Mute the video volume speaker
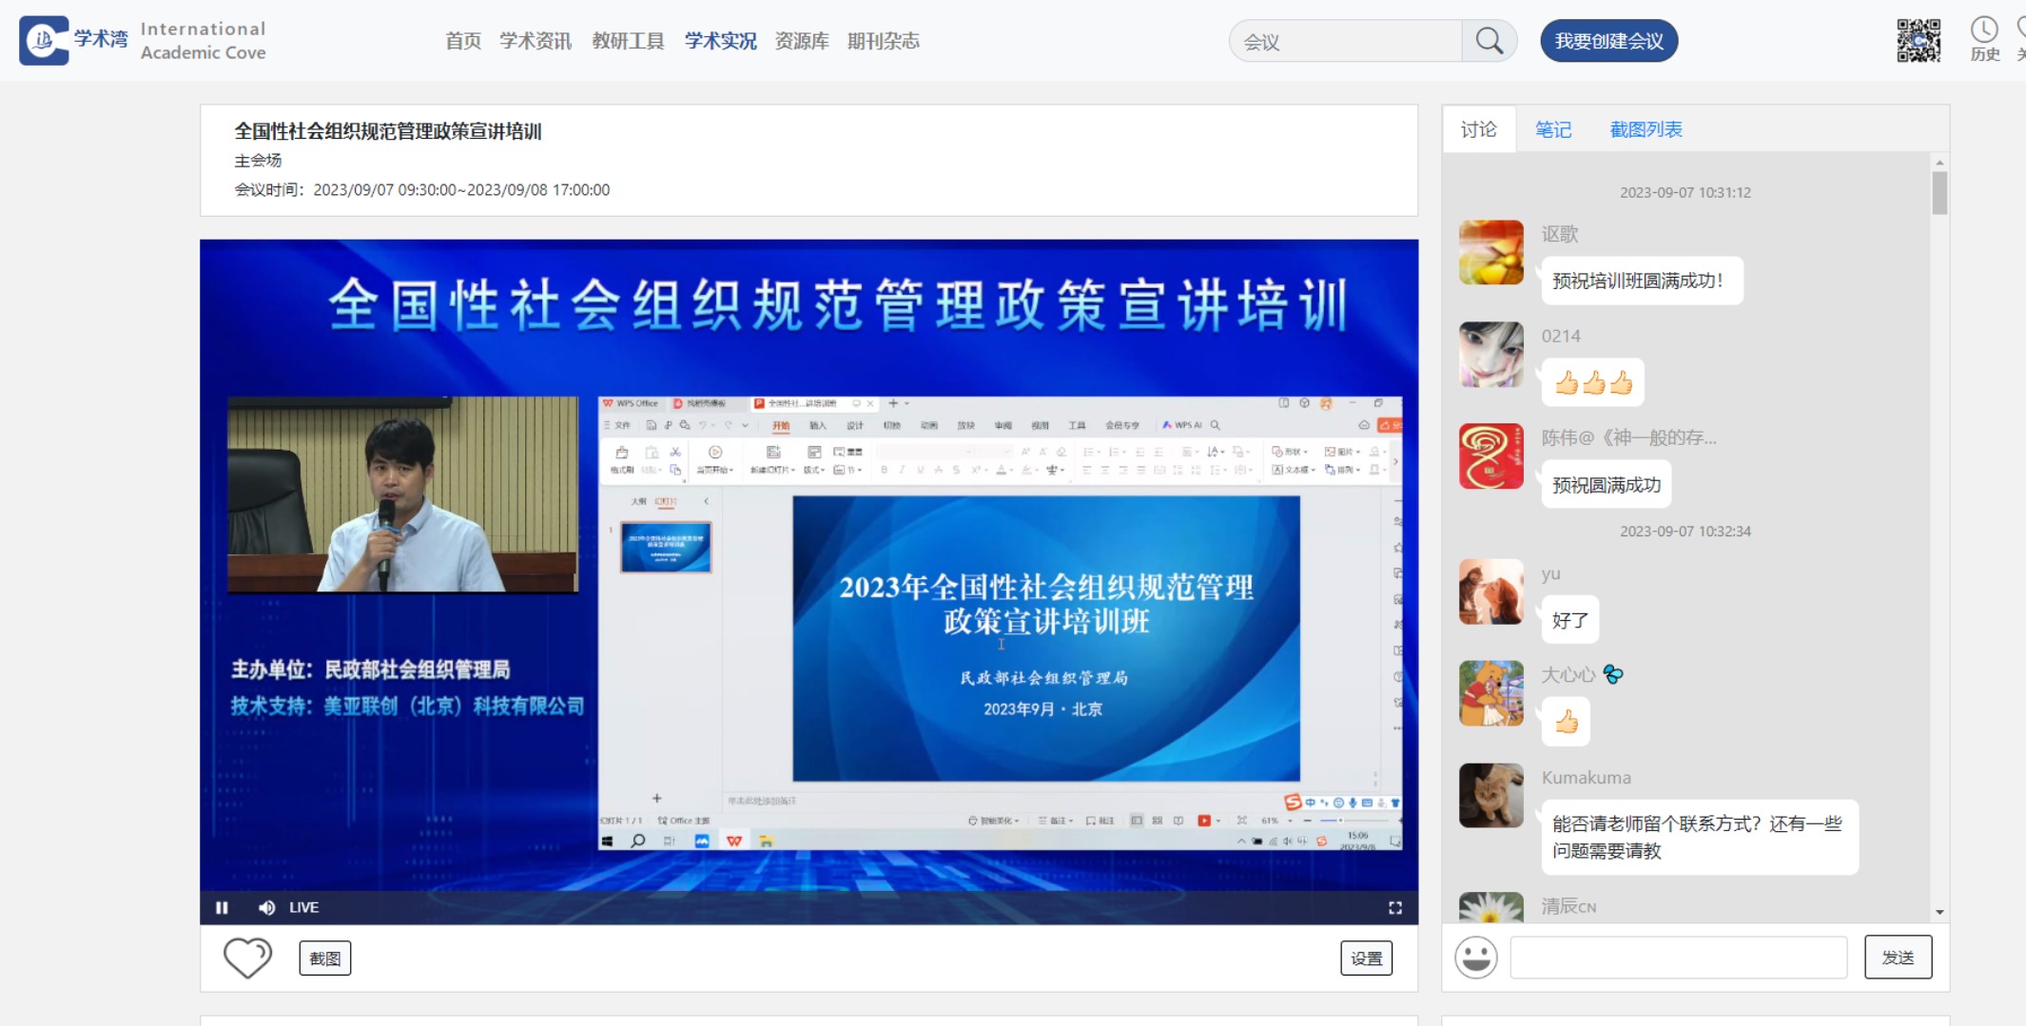 tap(266, 908)
